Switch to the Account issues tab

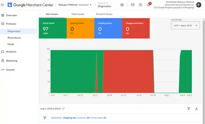pos(104,14)
